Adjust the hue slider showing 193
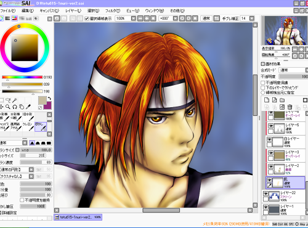The height and width of the screenshot is (228, 308). tap(22, 77)
